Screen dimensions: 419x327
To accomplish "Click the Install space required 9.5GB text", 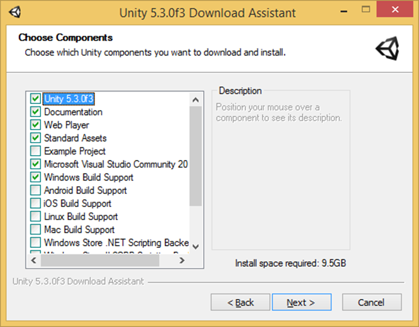I will 291,263.
